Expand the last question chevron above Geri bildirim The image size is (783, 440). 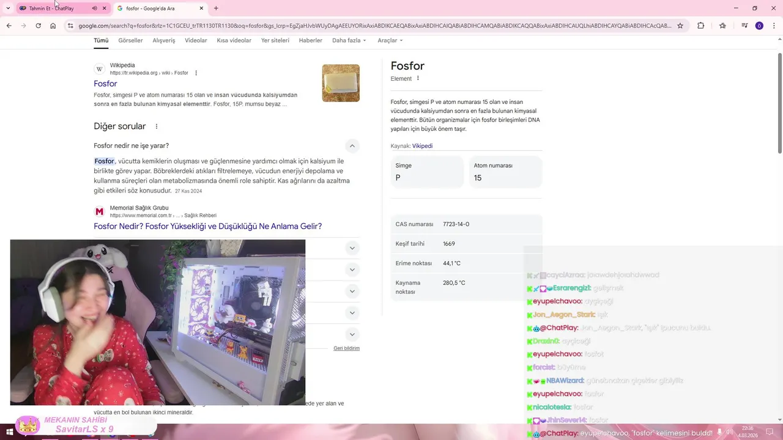coord(352,334)
